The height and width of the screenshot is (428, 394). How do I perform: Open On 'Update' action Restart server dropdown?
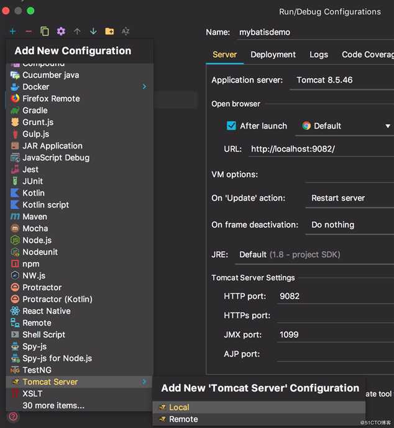[x=349, y=198]
